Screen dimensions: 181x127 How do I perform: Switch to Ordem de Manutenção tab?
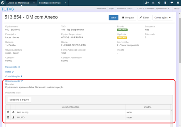(19, 3)
